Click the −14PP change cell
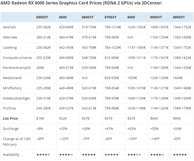194x161 pixels. coord(155,139)
